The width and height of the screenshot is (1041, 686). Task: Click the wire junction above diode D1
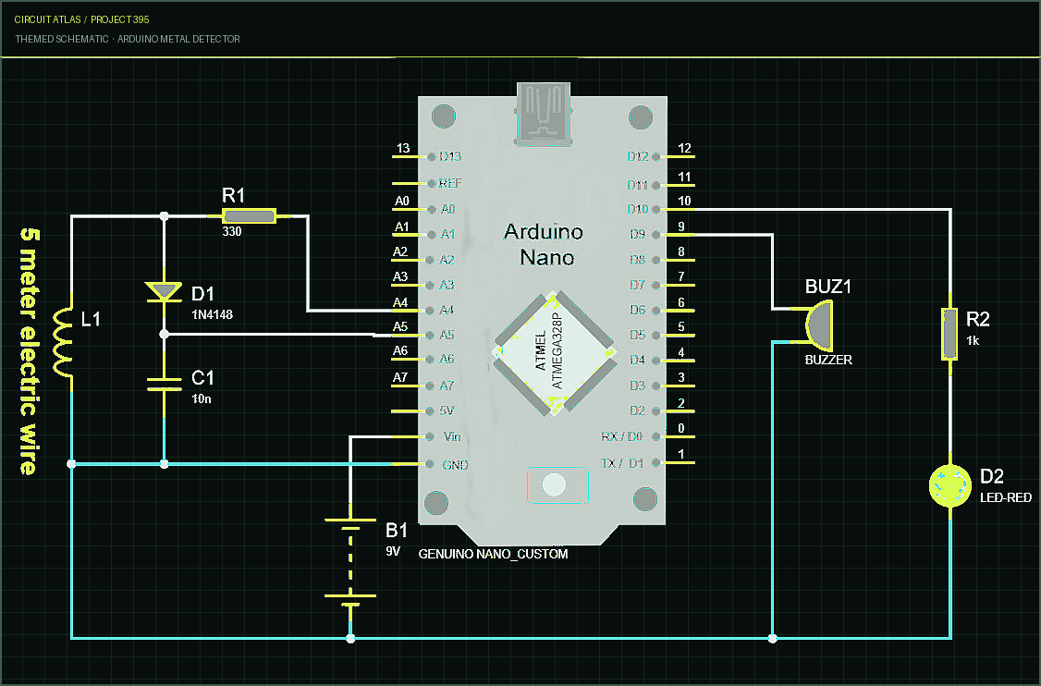click(164, 215)
